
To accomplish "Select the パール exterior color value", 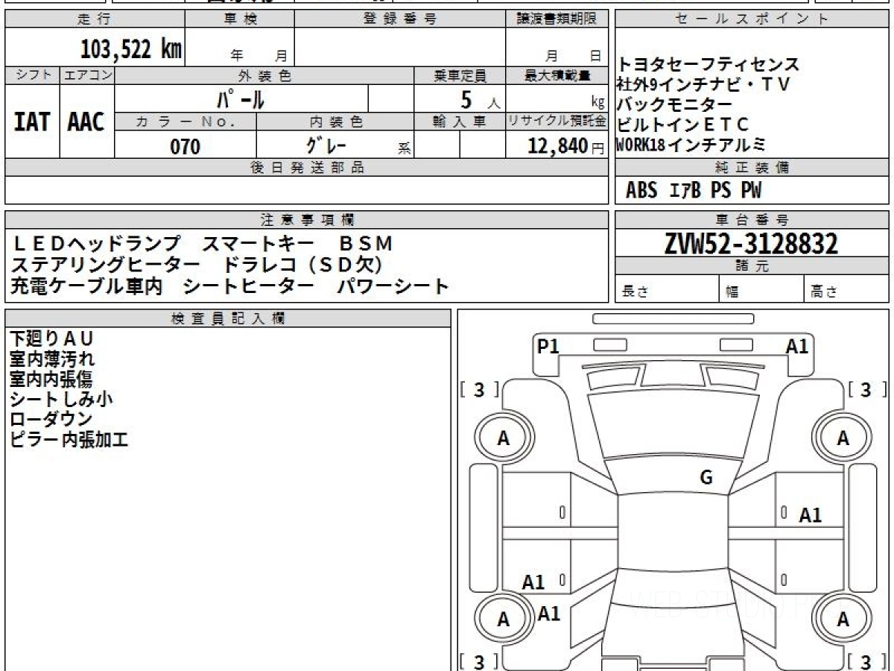I will 241,99.
